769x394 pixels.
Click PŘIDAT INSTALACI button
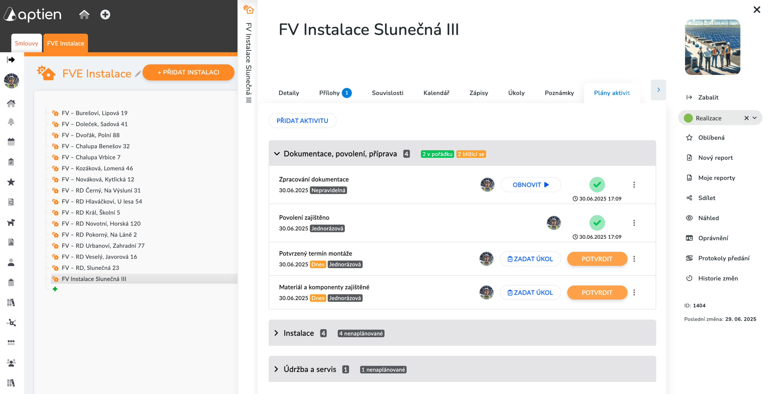pos(188,72)
